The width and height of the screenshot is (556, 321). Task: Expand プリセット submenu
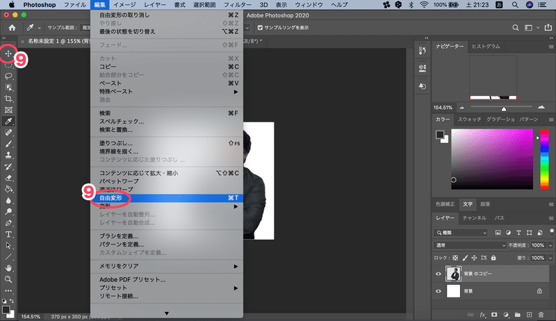tap(167, 288)
